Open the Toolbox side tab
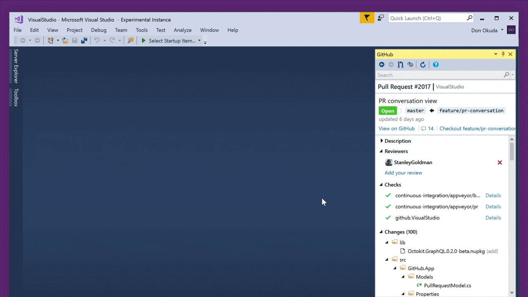The width and height of the screenshot is (528, 297). pyautogui.click(x=16, y=97)
